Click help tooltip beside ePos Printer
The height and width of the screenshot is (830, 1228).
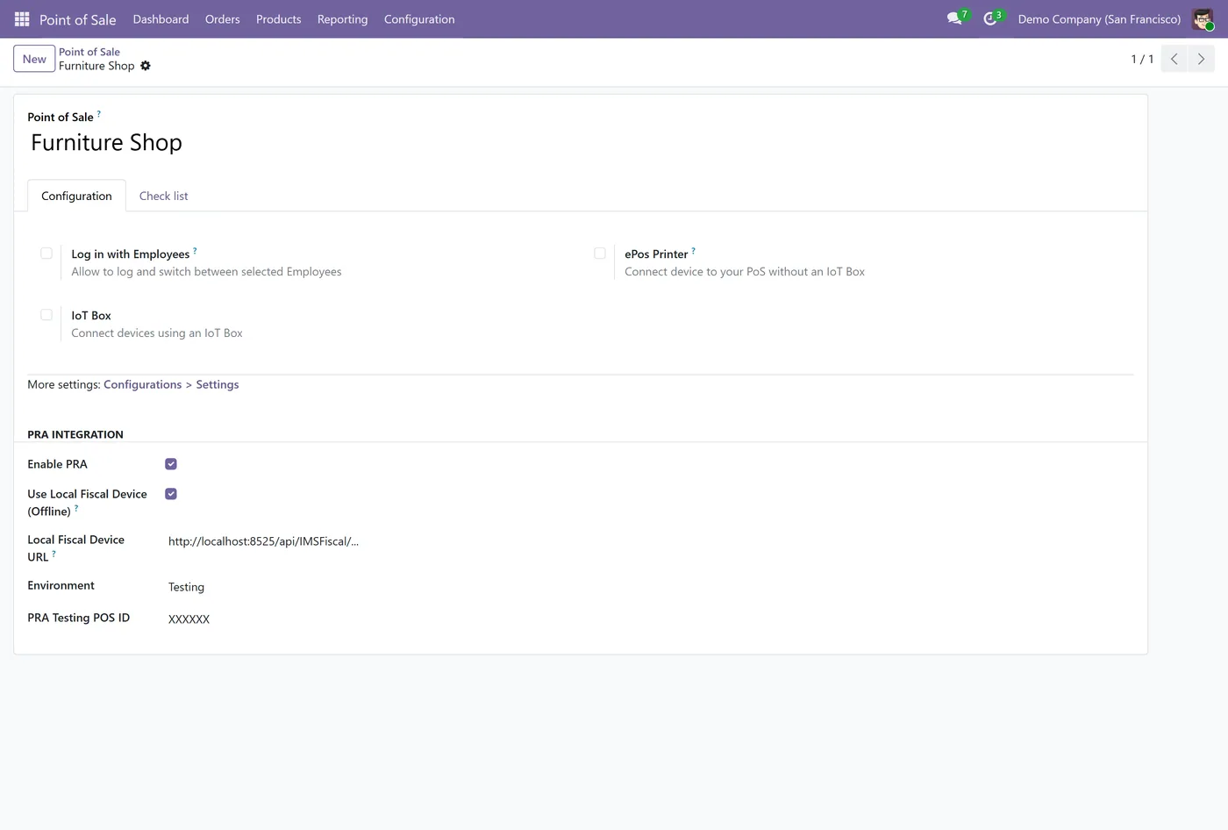click(693, 251)
